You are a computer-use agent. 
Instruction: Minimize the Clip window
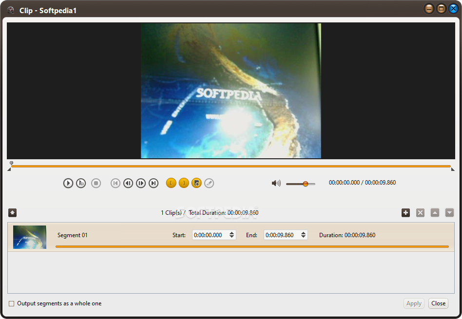point(429,9)
